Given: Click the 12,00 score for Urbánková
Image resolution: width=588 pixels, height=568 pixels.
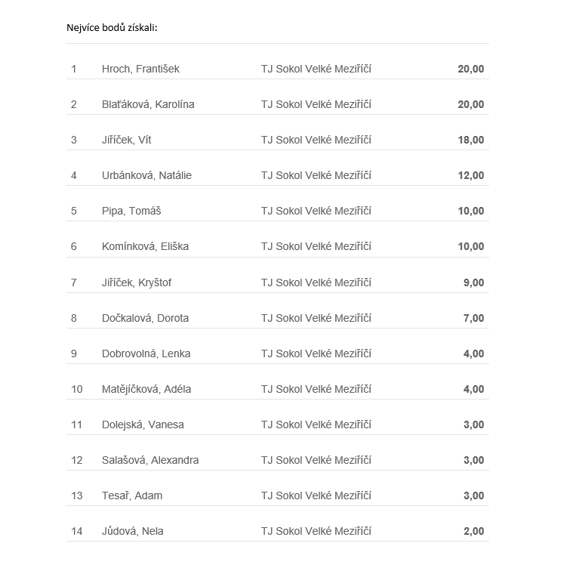Looking at the screenshot, I should (x=470, y=175).
